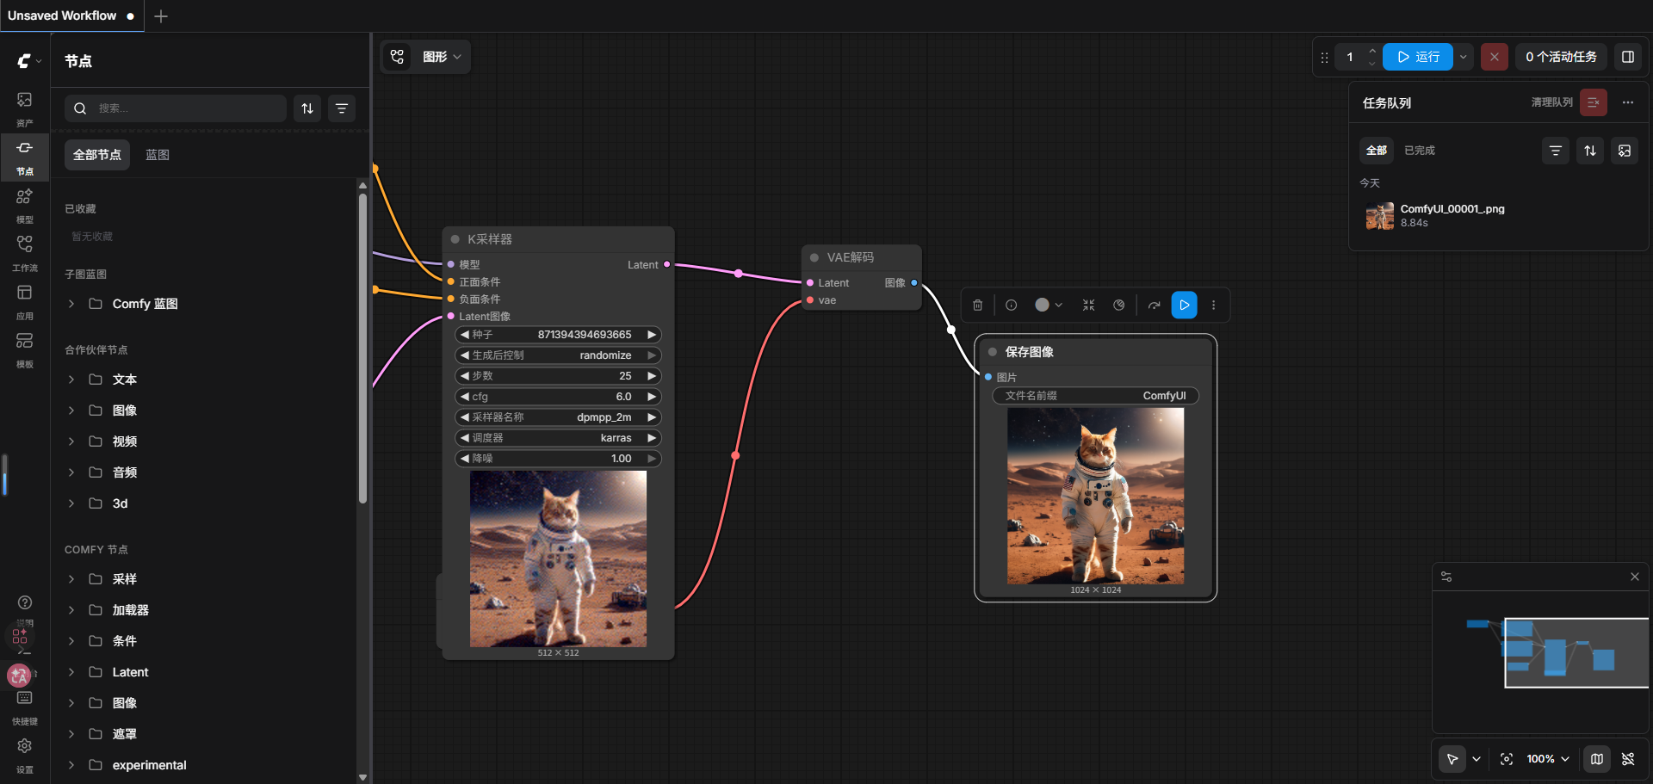Switch to the 蓝图 tab
The width and height of the screenshot is (1653, 784).
coord(158,155)
